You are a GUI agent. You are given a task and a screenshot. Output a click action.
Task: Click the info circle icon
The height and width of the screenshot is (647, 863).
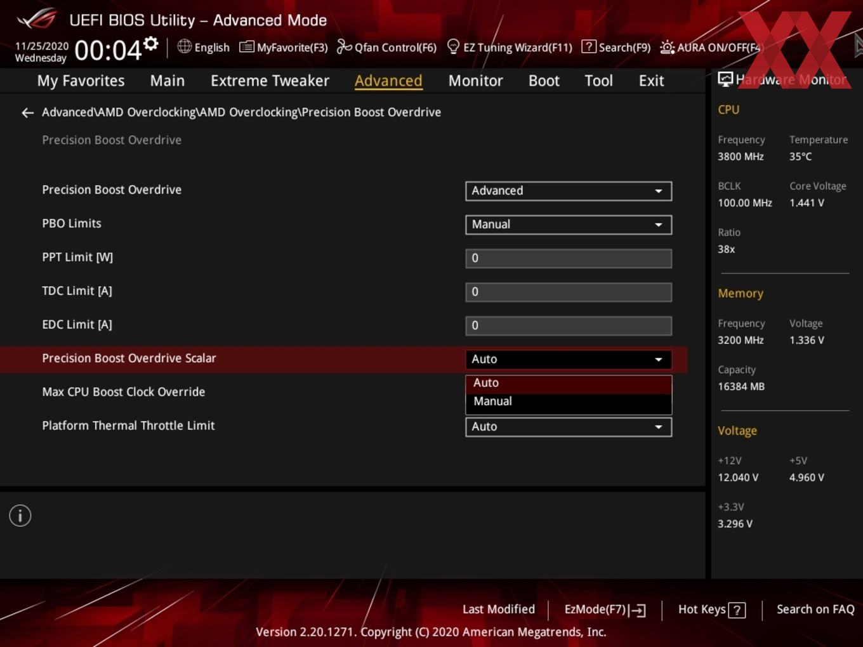click(20, 516)
